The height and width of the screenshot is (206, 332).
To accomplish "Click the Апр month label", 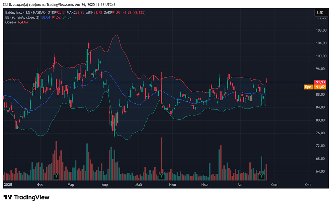I will click(105, 185).
